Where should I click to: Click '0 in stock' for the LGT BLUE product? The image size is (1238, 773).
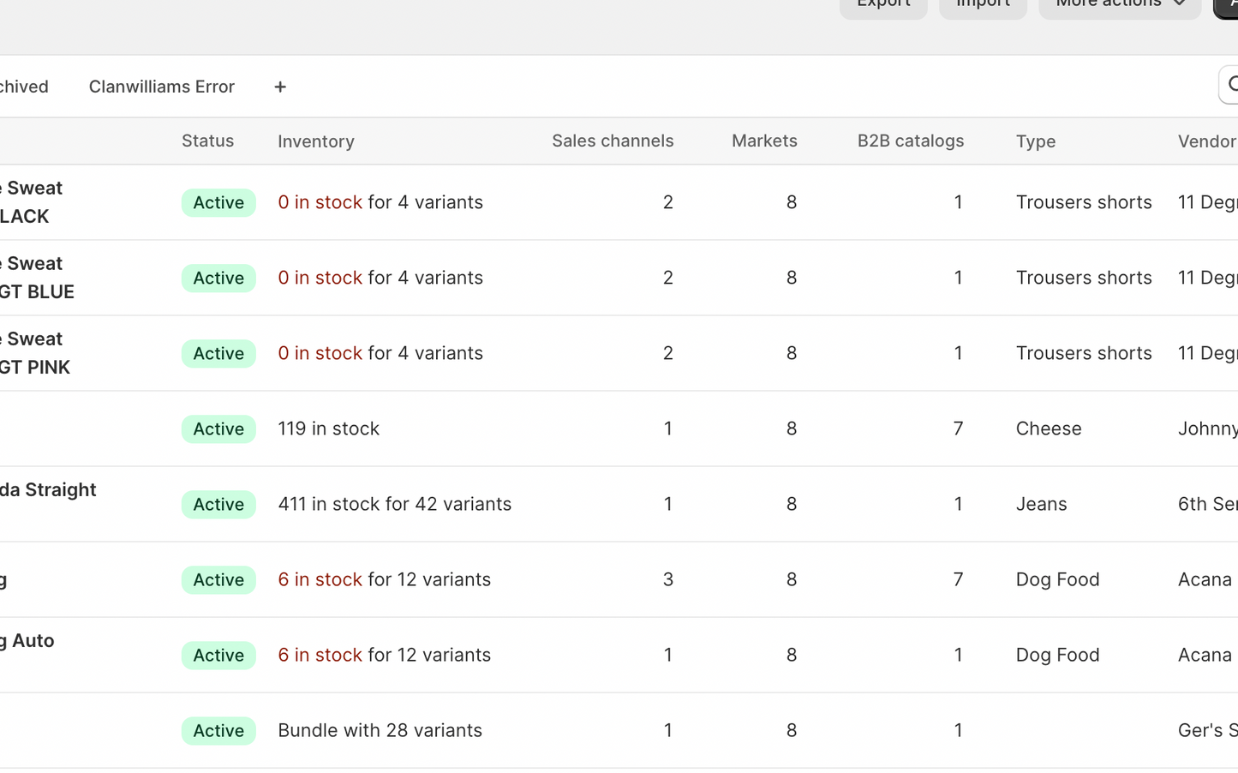(x=320, y=278)
